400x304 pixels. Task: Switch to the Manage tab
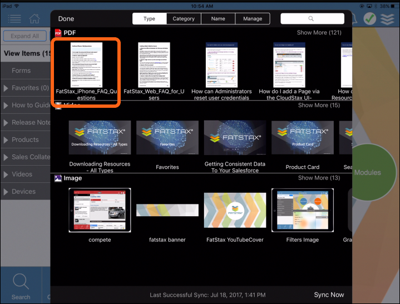253,18
